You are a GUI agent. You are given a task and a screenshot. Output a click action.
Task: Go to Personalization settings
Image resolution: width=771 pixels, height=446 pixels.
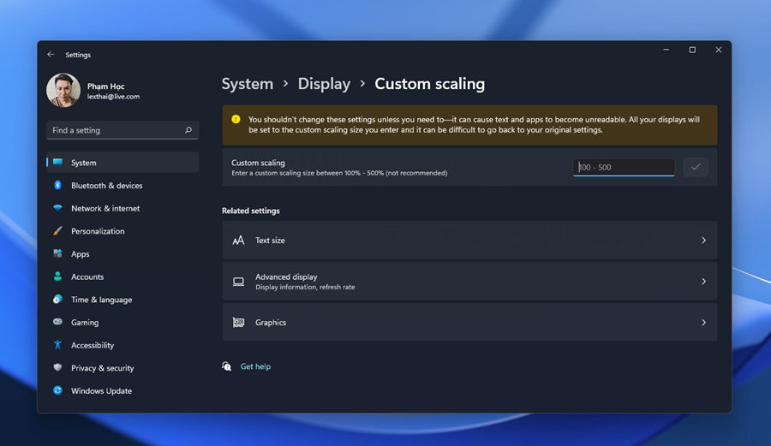[123, 231]
